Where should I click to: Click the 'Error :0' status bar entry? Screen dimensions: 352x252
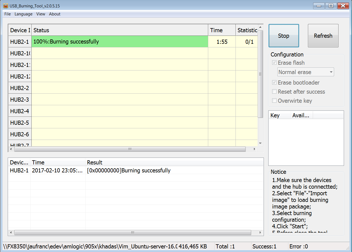coord(299,246)
